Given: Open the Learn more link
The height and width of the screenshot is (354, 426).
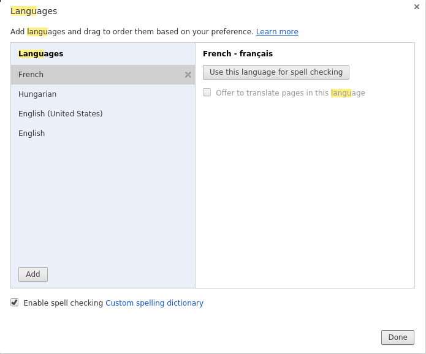Looking at the screenshot, I should click(x=277, y=32).
